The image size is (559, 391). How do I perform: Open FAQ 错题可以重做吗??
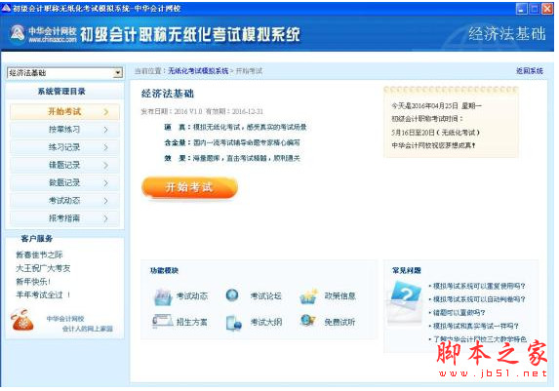[x=459, y=313]
